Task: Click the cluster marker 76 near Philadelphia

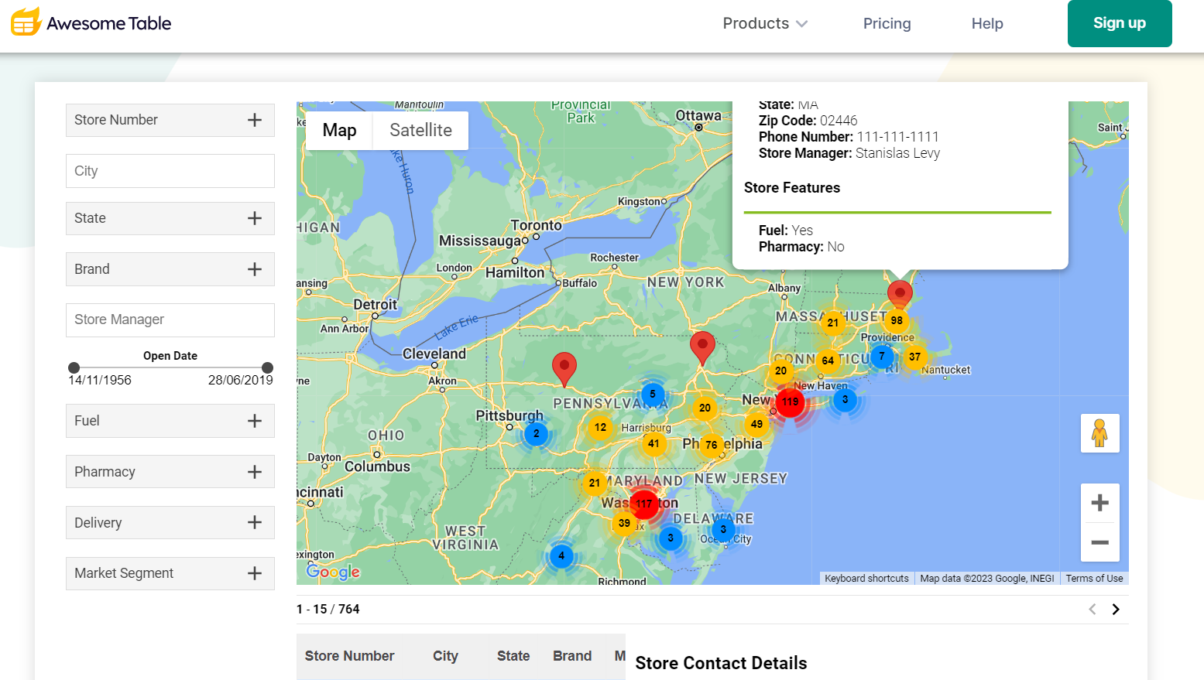Action: coord(711,445)
